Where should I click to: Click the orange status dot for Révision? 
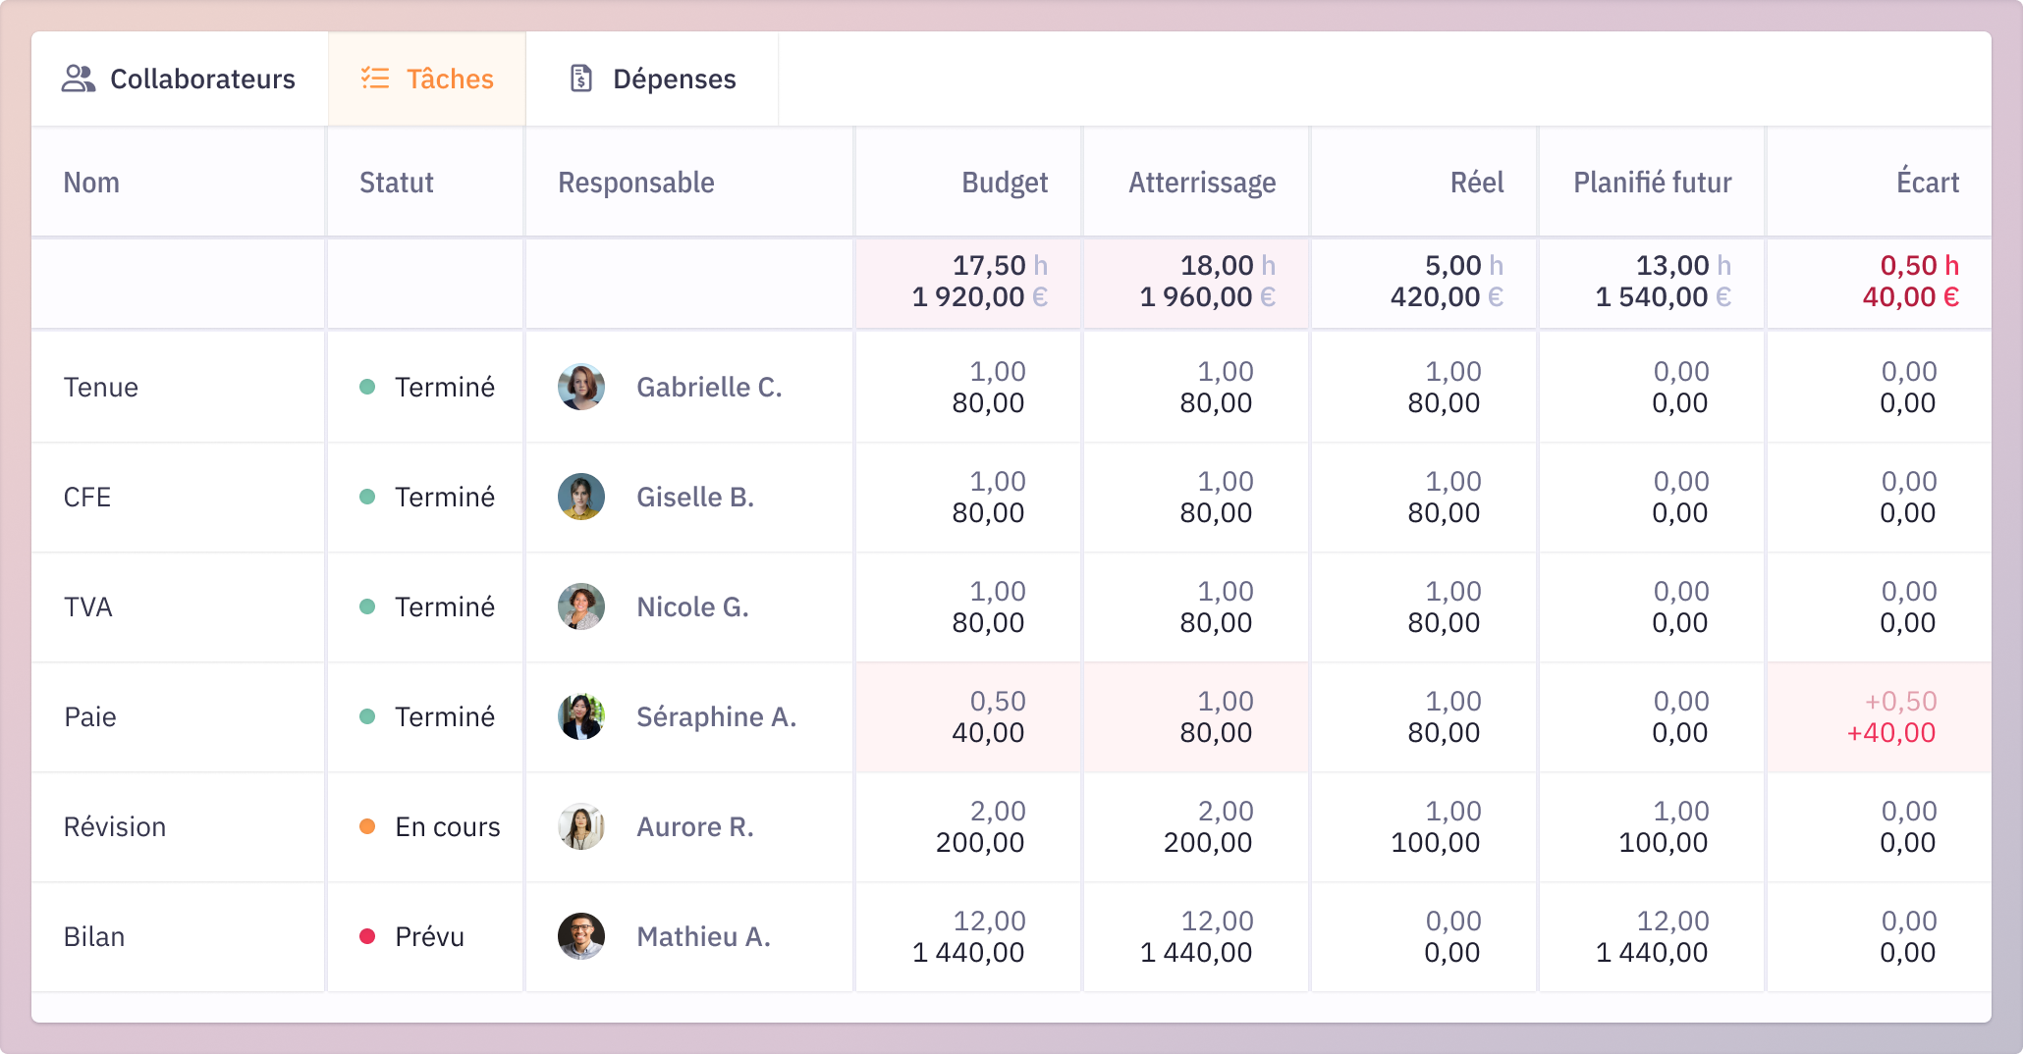[367, 826]
